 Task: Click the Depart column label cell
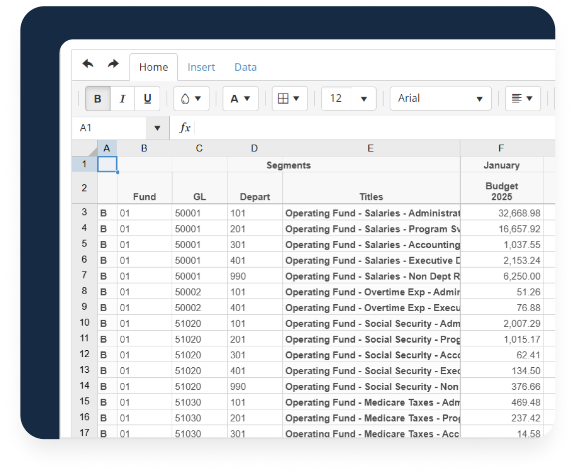pyautogui.click(x=254, y=188)
